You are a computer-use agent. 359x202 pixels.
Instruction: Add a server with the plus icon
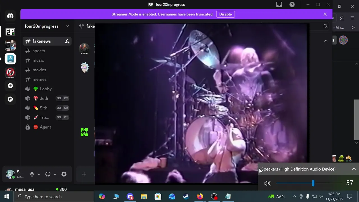(x=10, y=86)
